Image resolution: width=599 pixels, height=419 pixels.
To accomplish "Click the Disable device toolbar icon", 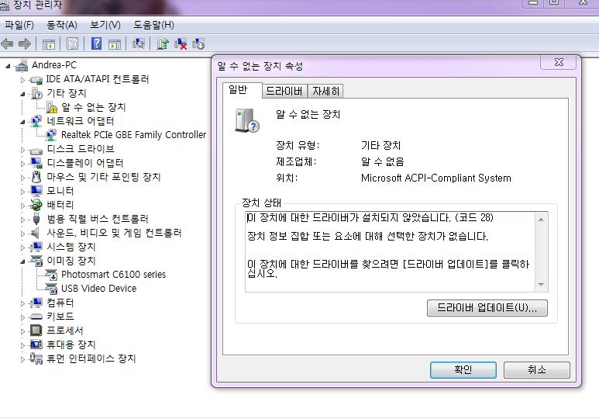I will click(x=198, y=43).
